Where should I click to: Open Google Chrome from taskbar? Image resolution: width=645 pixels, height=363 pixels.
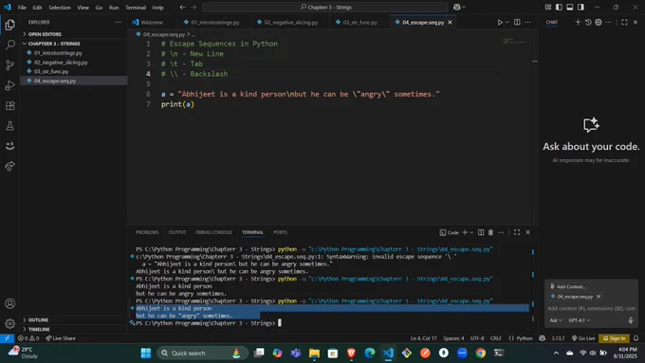(481, 353)
